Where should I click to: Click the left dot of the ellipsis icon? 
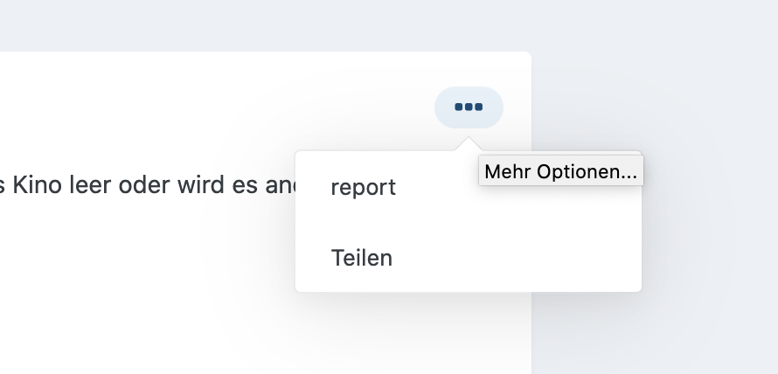(x=459, y=107)
